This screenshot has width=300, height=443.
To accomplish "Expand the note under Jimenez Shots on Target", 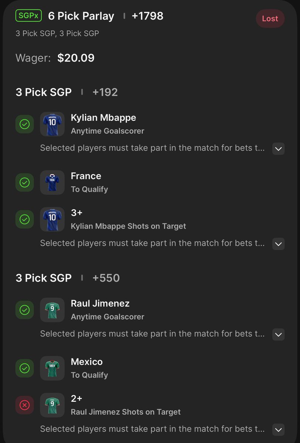I will [279, 429].
